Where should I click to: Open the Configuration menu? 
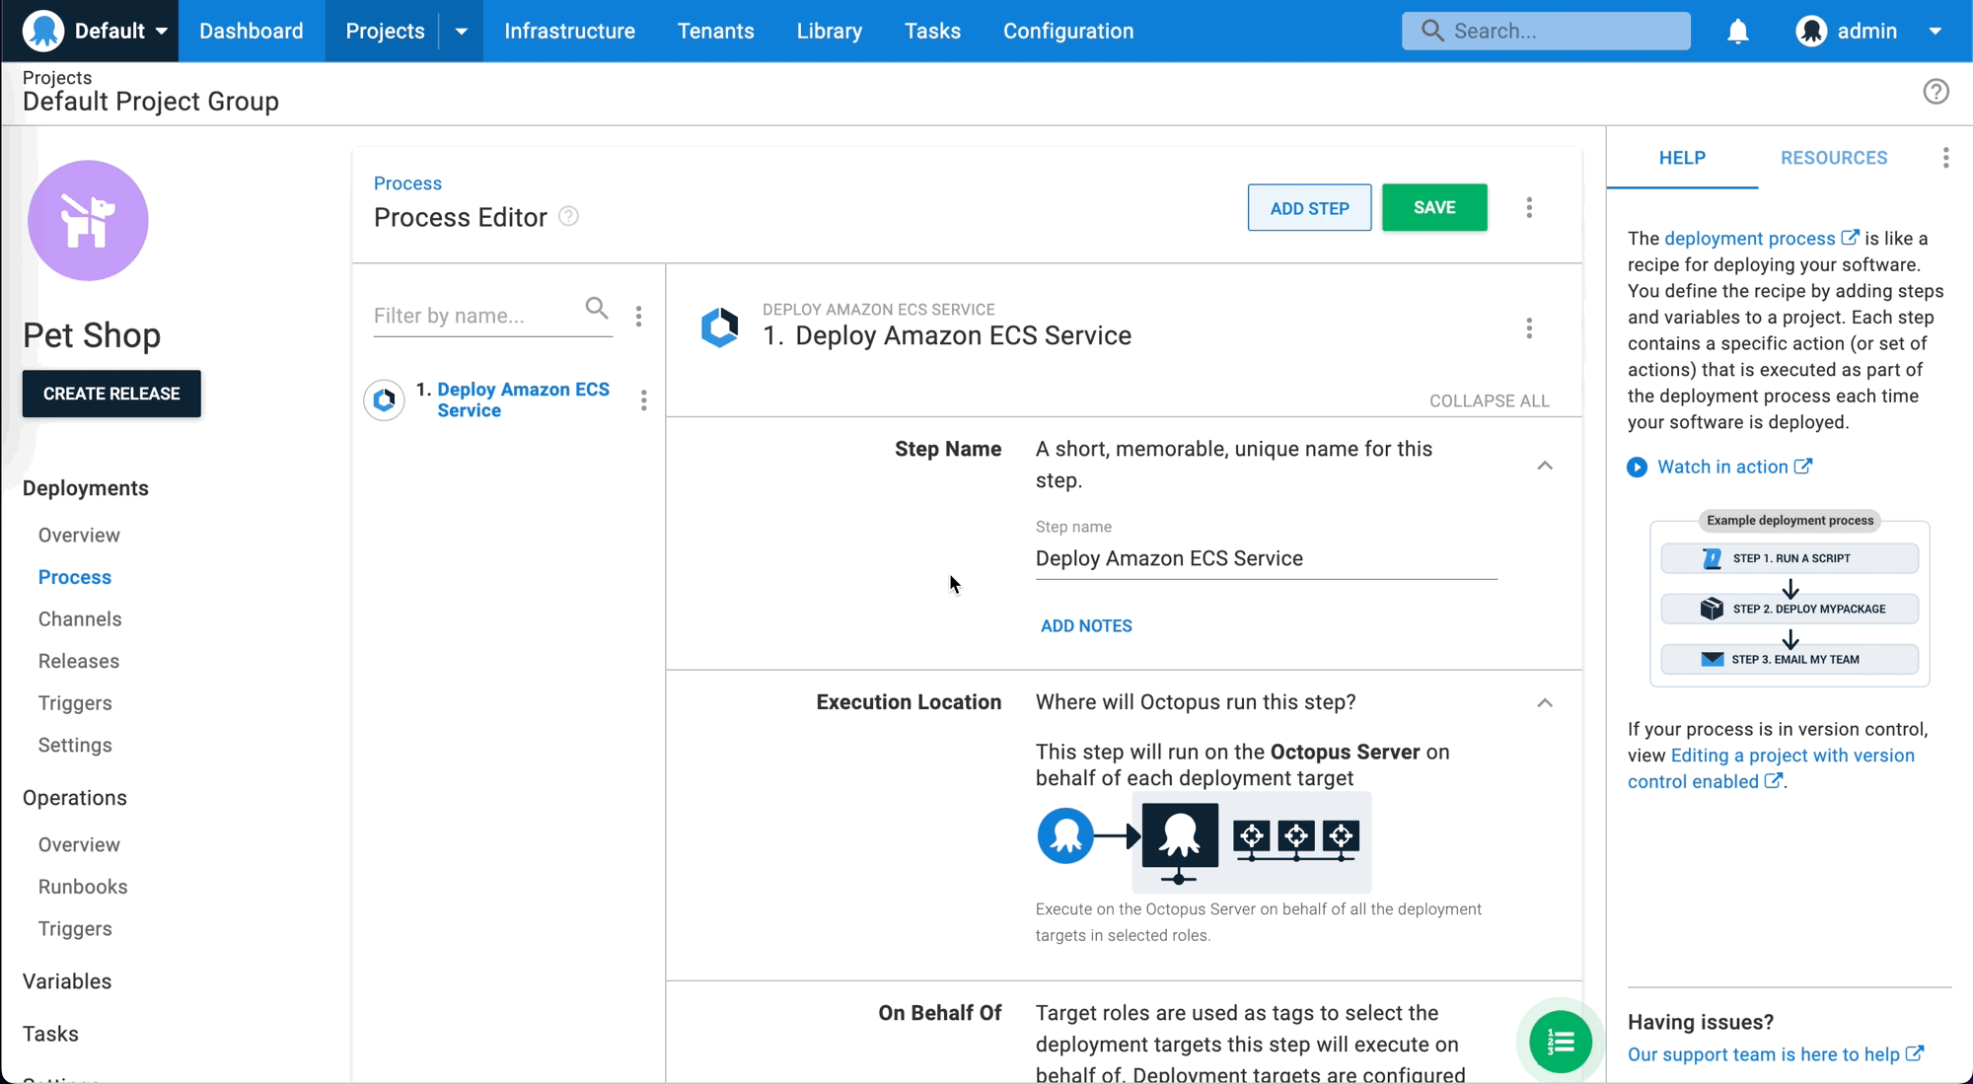pos(1068,31)
